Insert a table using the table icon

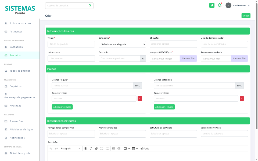coord(134,148)
